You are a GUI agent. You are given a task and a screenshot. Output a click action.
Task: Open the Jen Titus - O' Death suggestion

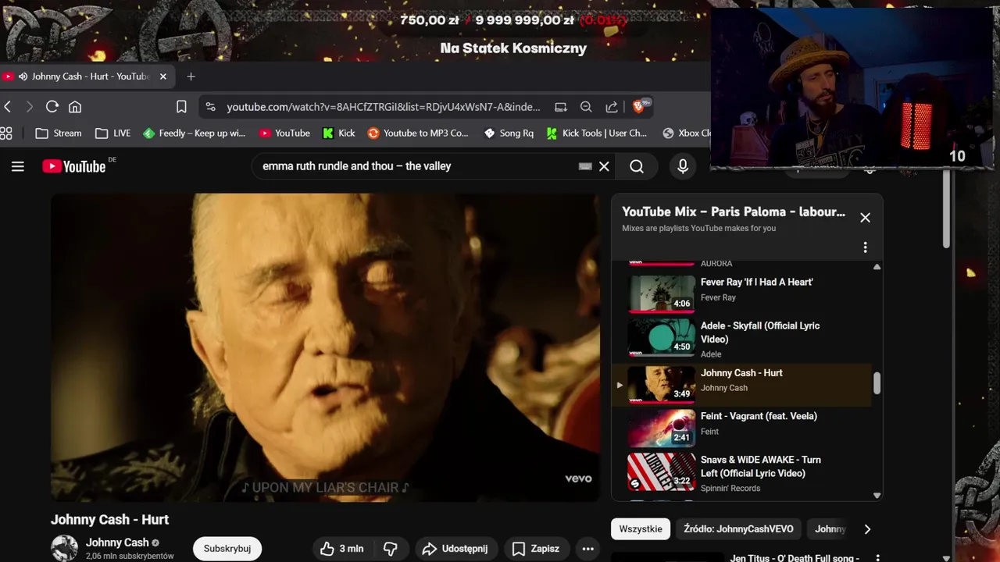795,558
